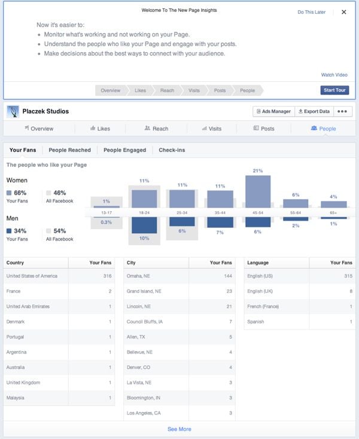Expand the tables with See More
Viewport: 359px width, 439px height.
(179, 429)
